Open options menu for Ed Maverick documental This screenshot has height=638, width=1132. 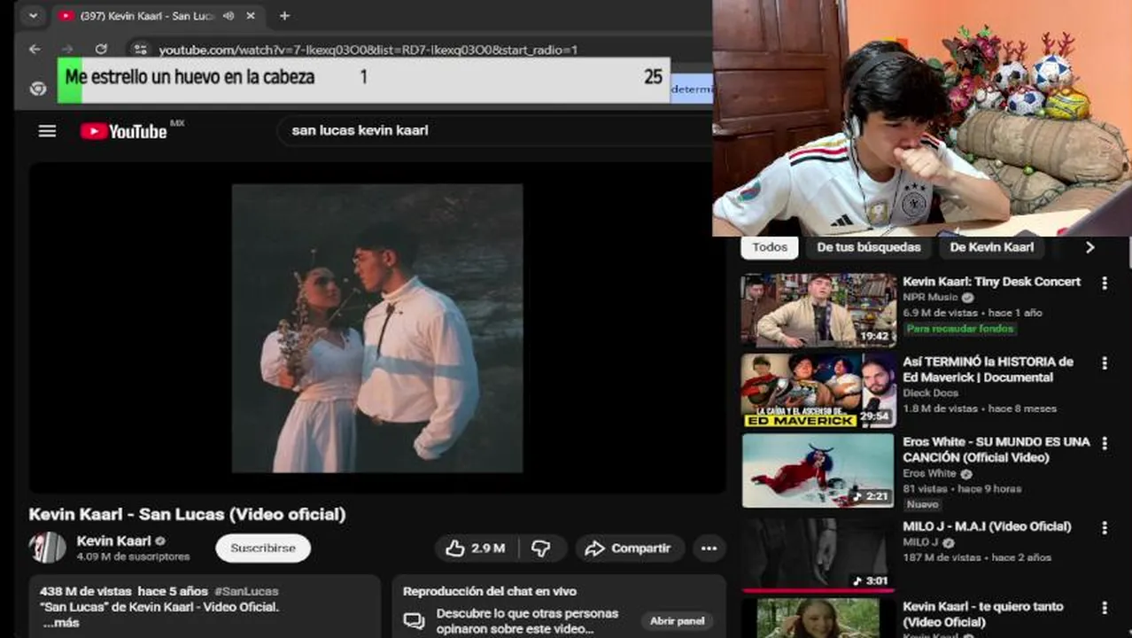point(1104,363)
